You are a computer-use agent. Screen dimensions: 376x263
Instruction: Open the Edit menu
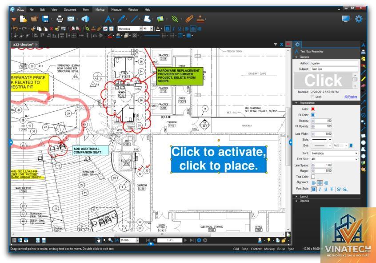click(42, 10)
